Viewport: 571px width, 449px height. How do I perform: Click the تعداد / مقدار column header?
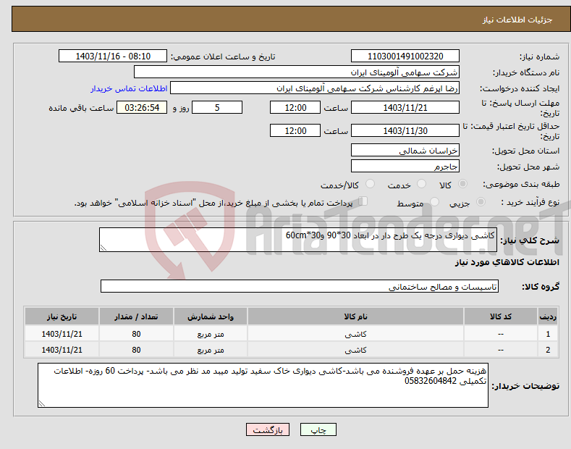tap(136, 316)
